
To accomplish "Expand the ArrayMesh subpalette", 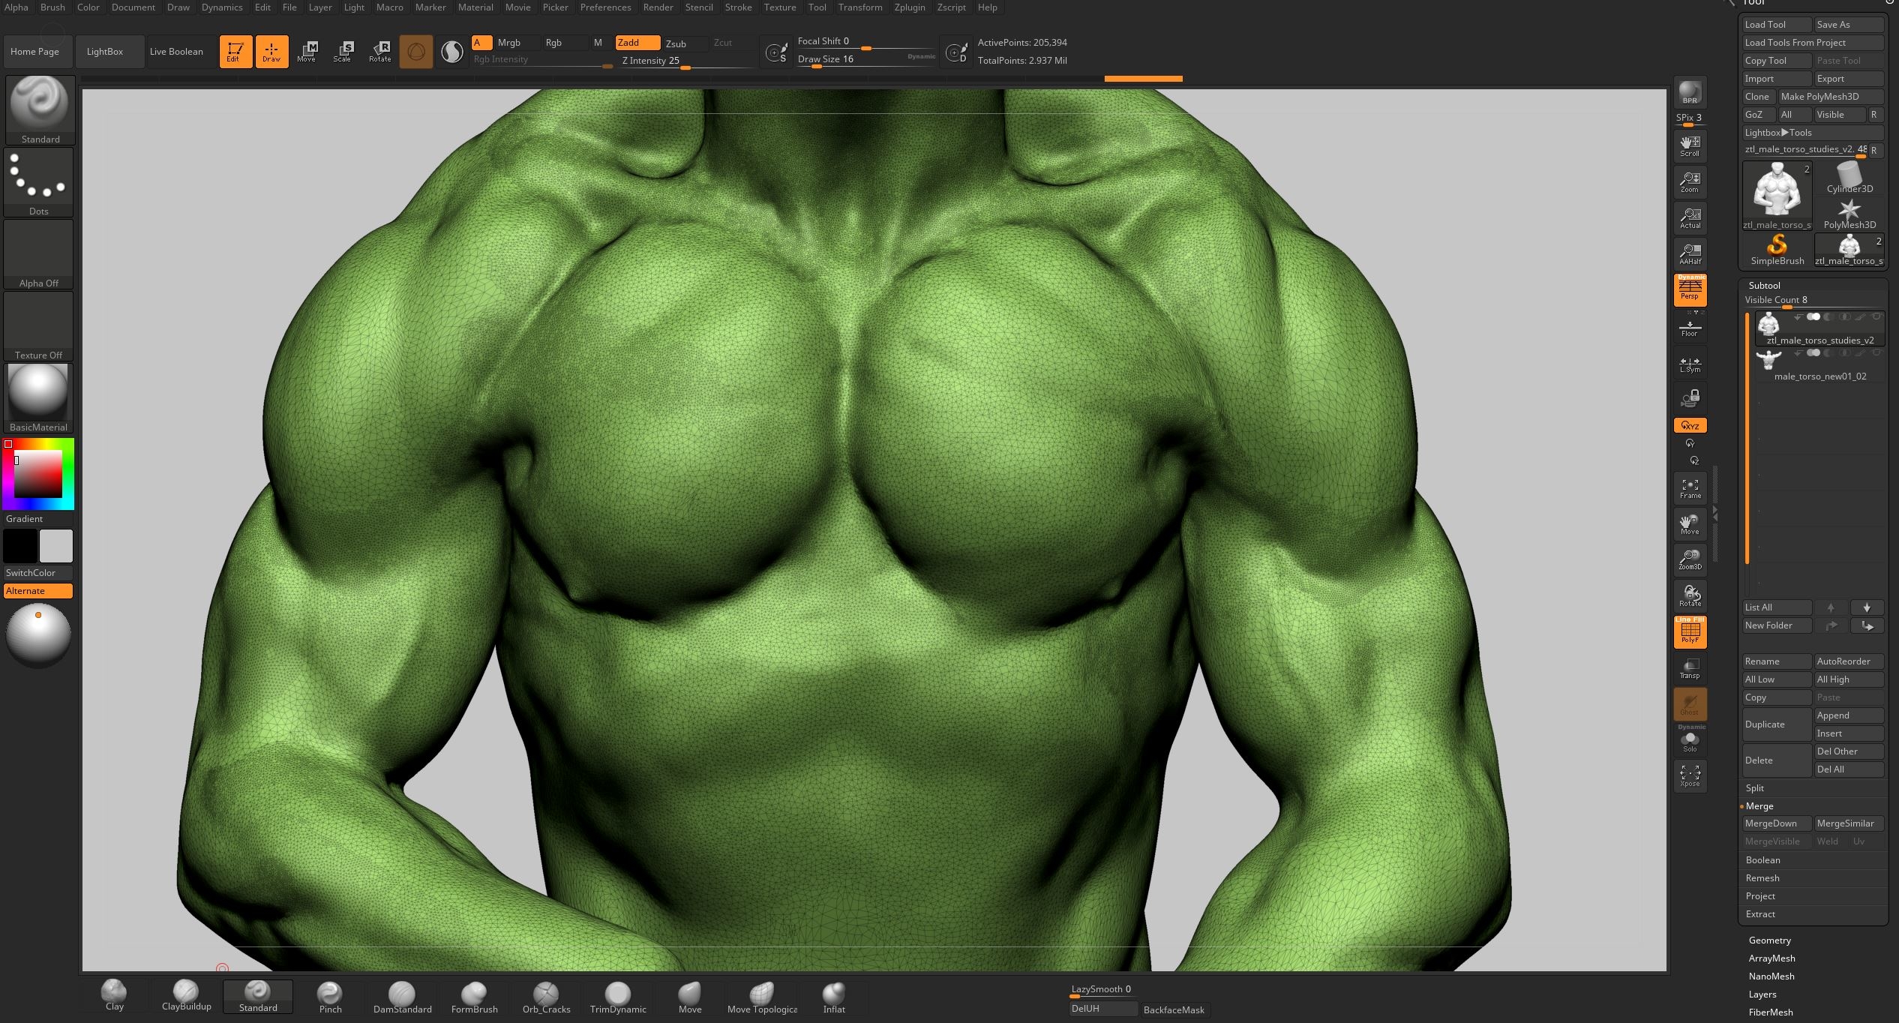I will click(x=1771, y=958).
